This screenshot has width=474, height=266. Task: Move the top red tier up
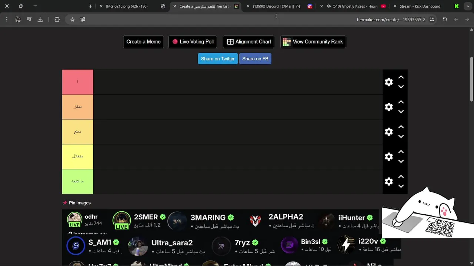tap(401, 77)
